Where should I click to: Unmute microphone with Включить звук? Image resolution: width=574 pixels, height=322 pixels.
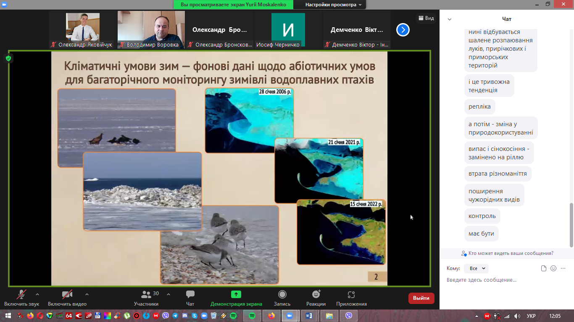tap(21, 295)
